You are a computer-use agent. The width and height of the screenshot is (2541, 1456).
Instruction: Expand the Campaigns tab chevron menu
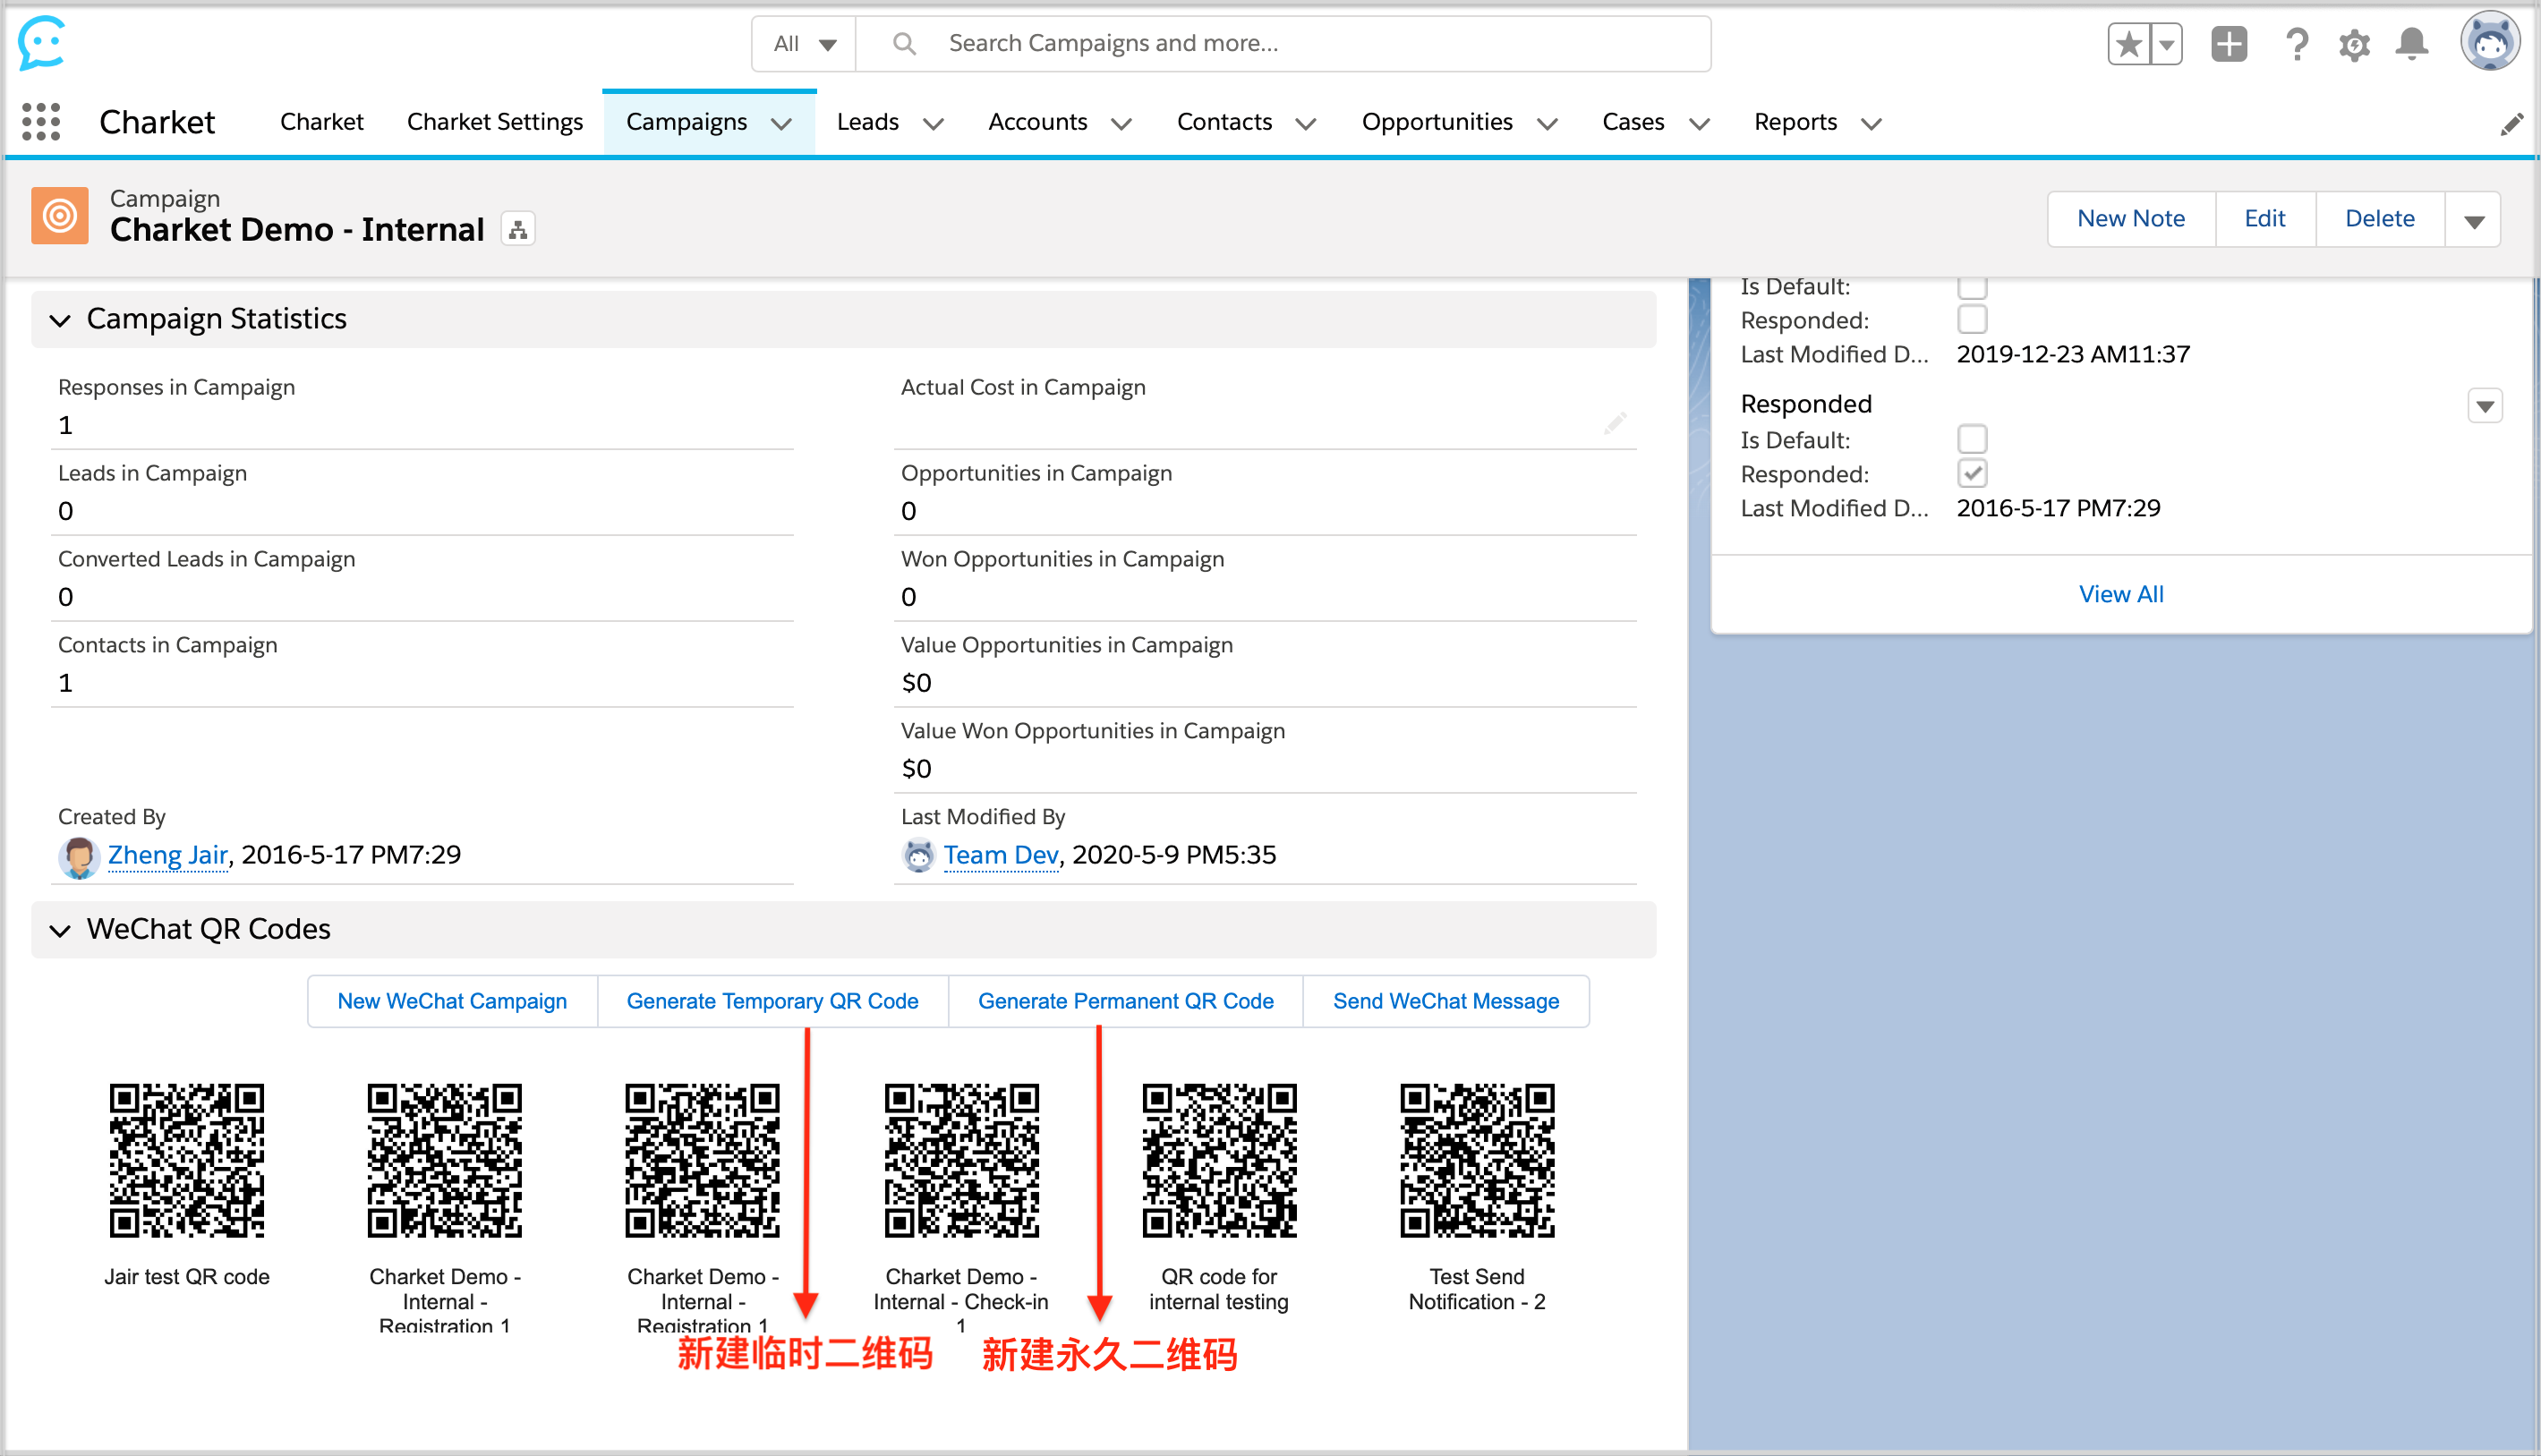click(x=782, y=124)
